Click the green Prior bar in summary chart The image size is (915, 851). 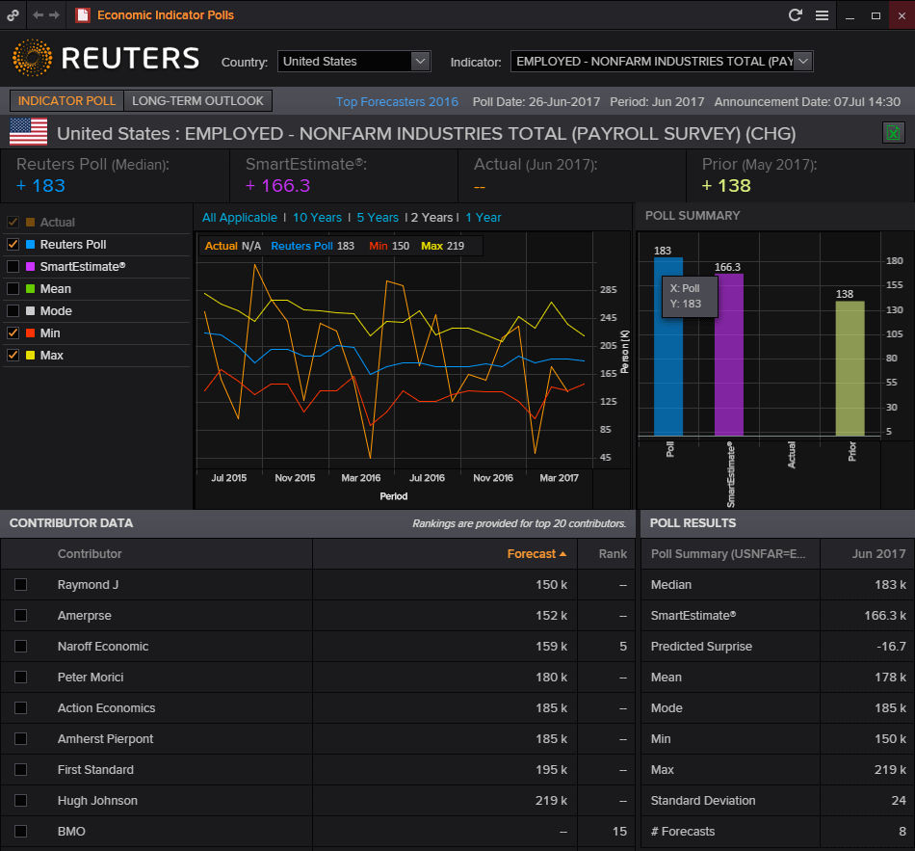tap(850, 368)
